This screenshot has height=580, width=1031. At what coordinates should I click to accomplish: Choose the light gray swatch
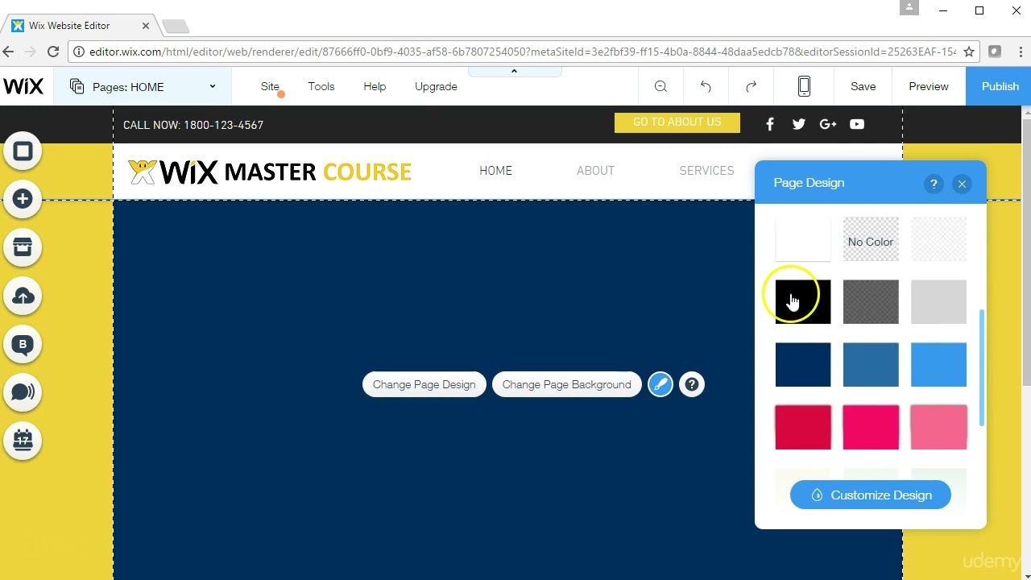938,302
